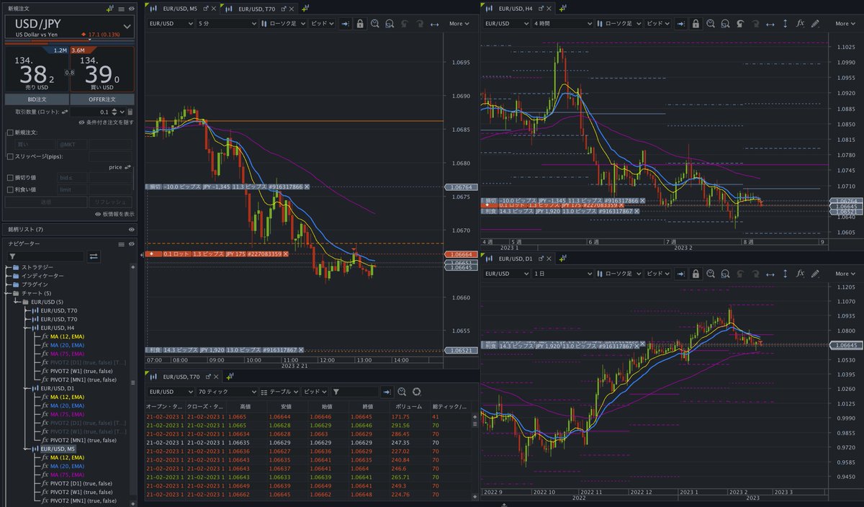Screen dimensions: 864x507
Task: Open 70 ティック period dropdown in table panel
Action: tap(227, 392)
